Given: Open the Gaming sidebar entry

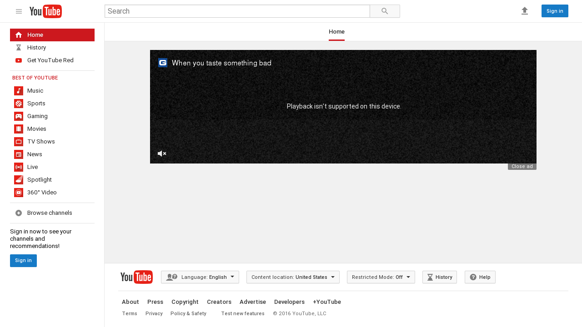Looking at the screenshot, I should (52, 116).
